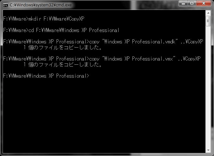The height and width of the screenshot is (156, 214).
Task: Click the first 個のファイルをコピーしました message
Action: click(63, 48)
